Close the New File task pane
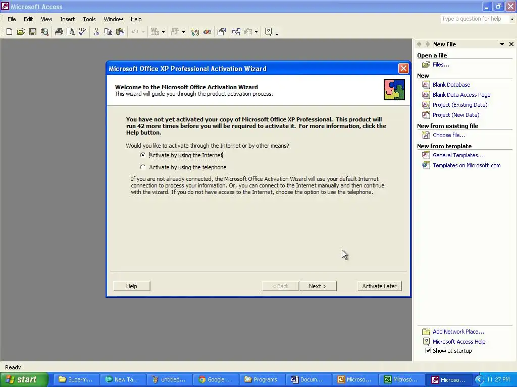Screen dimensions: 517x387 [511, 44]
